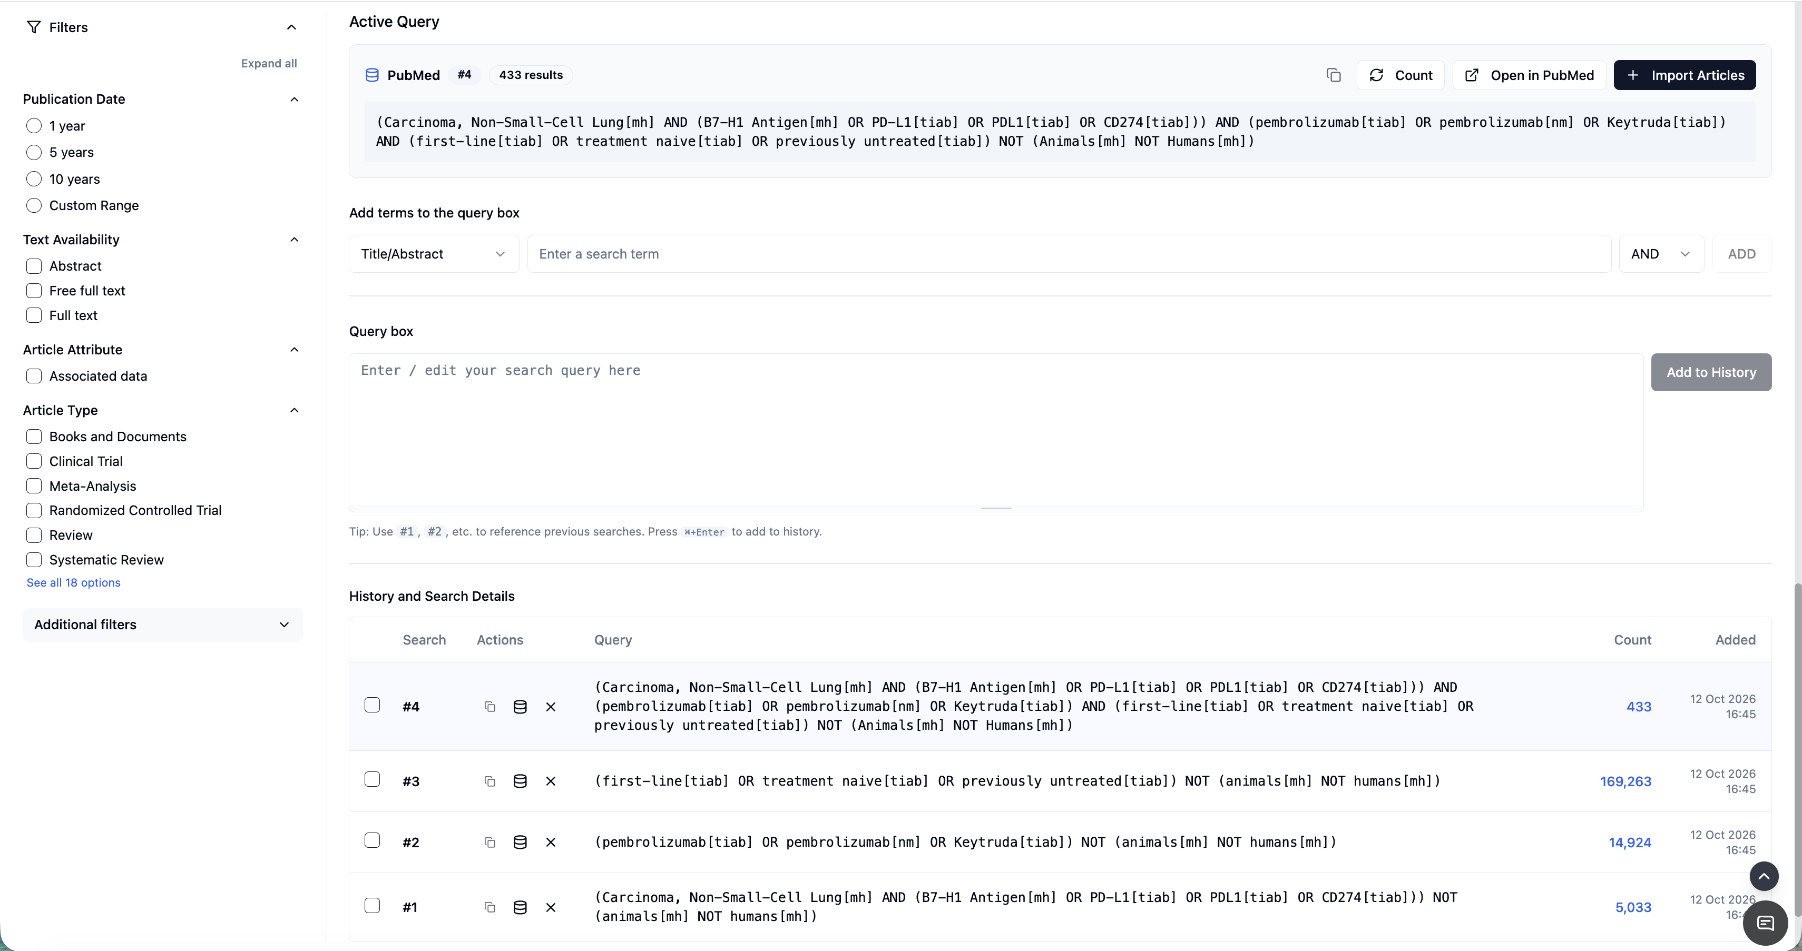Open the Title/Abstract field dropdown

click(x=434, y=254)
